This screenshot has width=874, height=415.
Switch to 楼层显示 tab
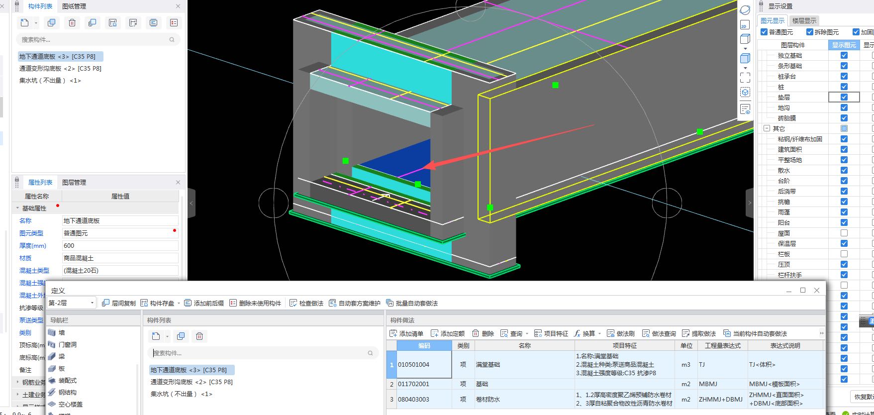coord(804,20)
